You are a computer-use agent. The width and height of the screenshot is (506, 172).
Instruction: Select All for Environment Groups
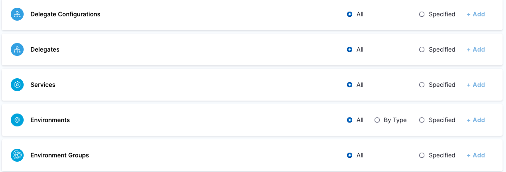(350, 155)
